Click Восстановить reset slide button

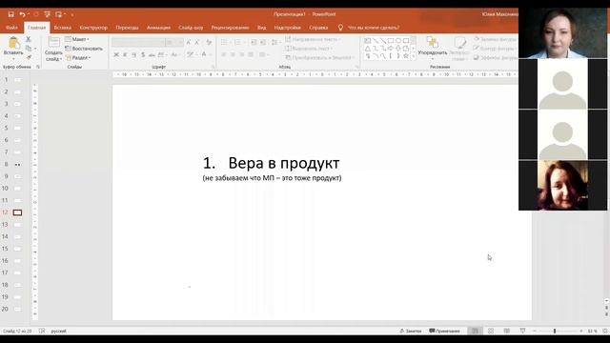84,49
